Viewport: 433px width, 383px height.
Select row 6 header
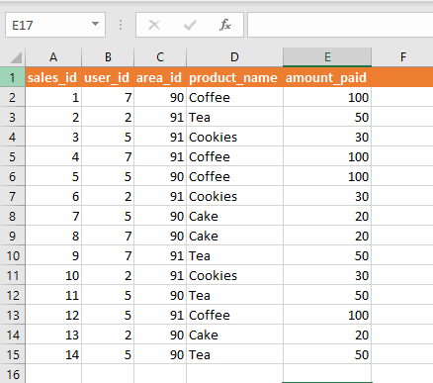(x=13, y=176)
